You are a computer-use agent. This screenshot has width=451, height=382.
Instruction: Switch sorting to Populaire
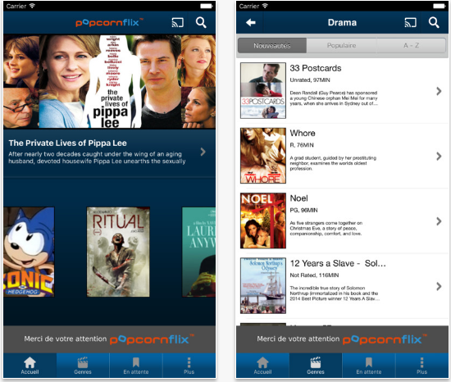341,45
